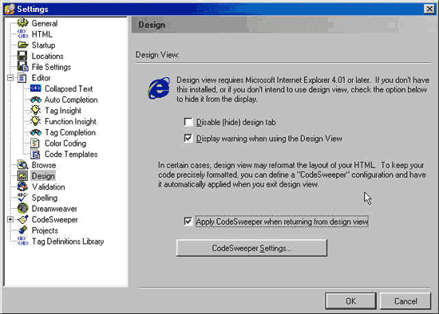Open Validation settings category
The width and height of the screenshot is (439, 314).
(49, 186)
